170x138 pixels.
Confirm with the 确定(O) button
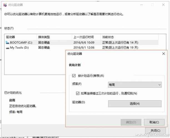tap(131, 122)
